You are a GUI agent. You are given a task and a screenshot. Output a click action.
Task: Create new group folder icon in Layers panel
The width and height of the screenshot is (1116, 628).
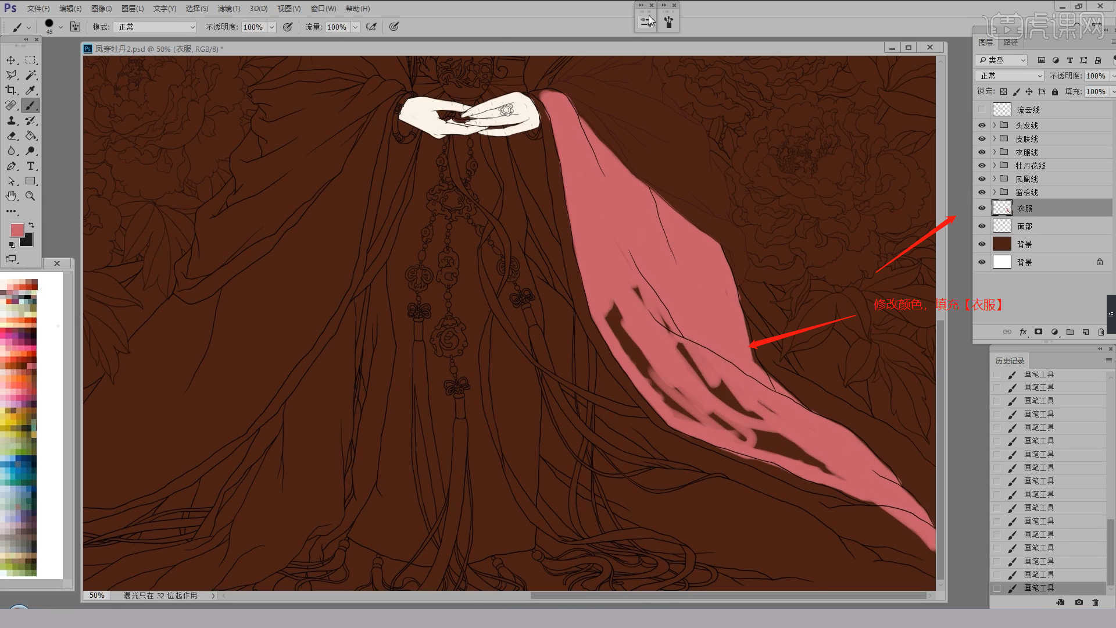(x=1070, y=332)
